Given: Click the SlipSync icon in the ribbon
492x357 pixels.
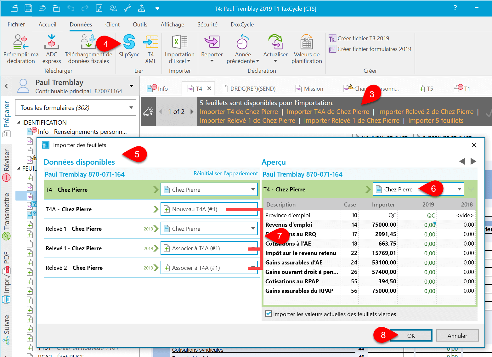Looking at the screenshot, I should 129,42.
